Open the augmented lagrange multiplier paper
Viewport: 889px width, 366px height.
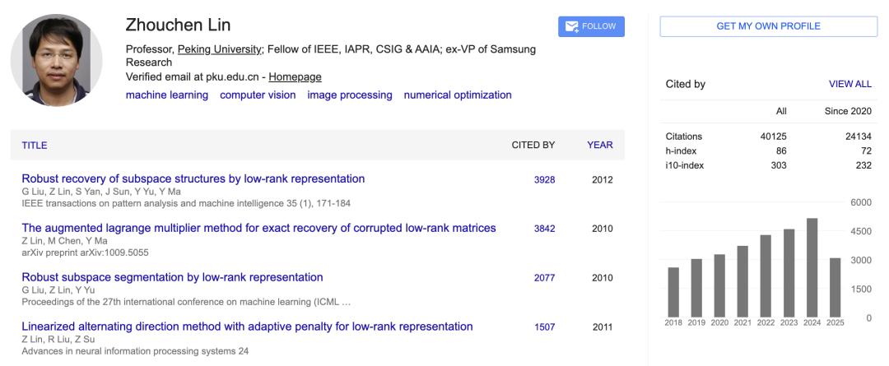click(259, 229)
